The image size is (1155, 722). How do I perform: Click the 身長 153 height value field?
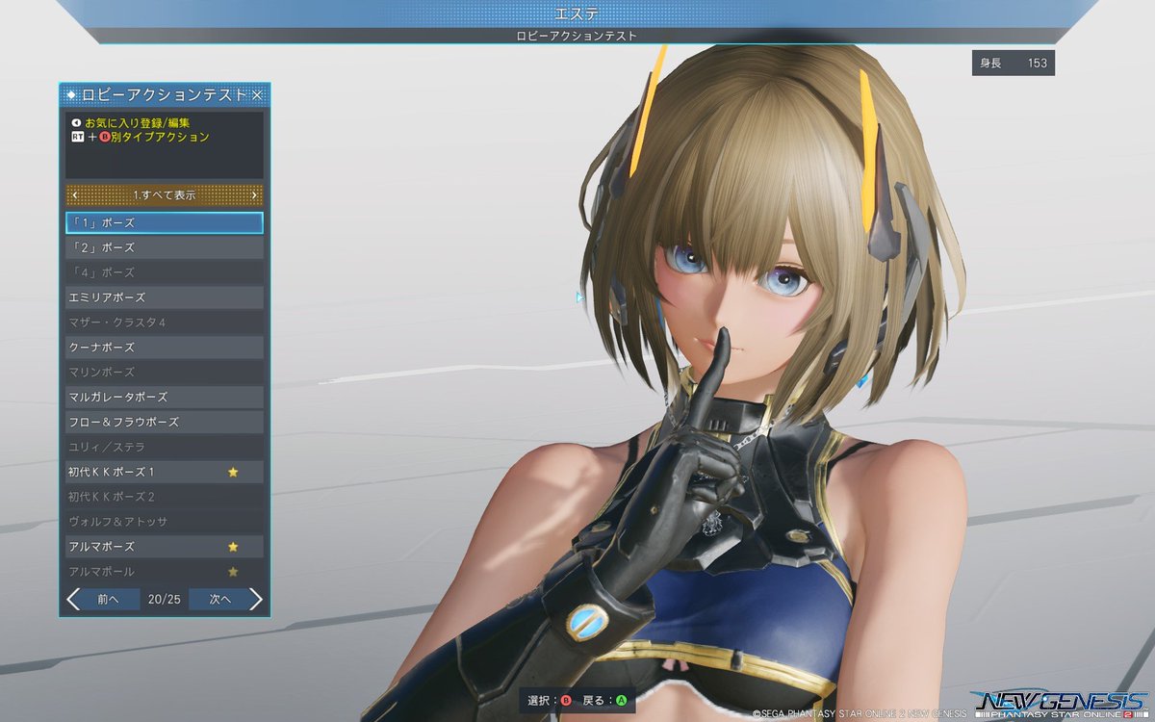coord(1012,63)
